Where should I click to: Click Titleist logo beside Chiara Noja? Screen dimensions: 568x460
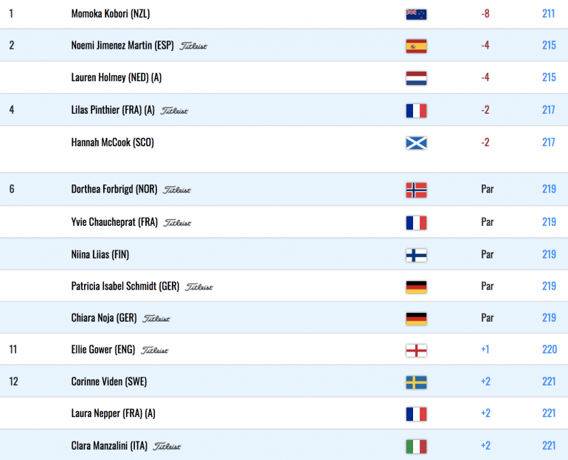click(156, 319)
